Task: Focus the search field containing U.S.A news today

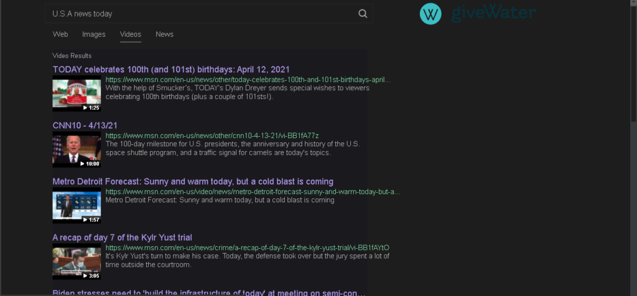Action: point(208,14)
